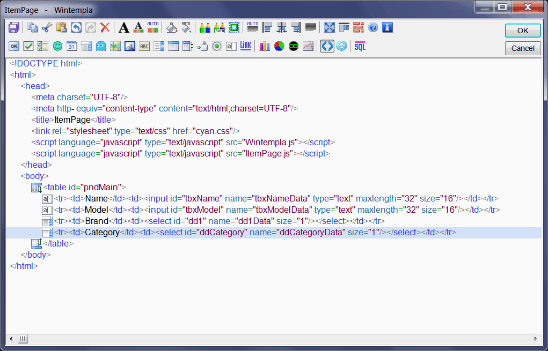Click the expand arrows fullscreen icon

pos(330,27)
